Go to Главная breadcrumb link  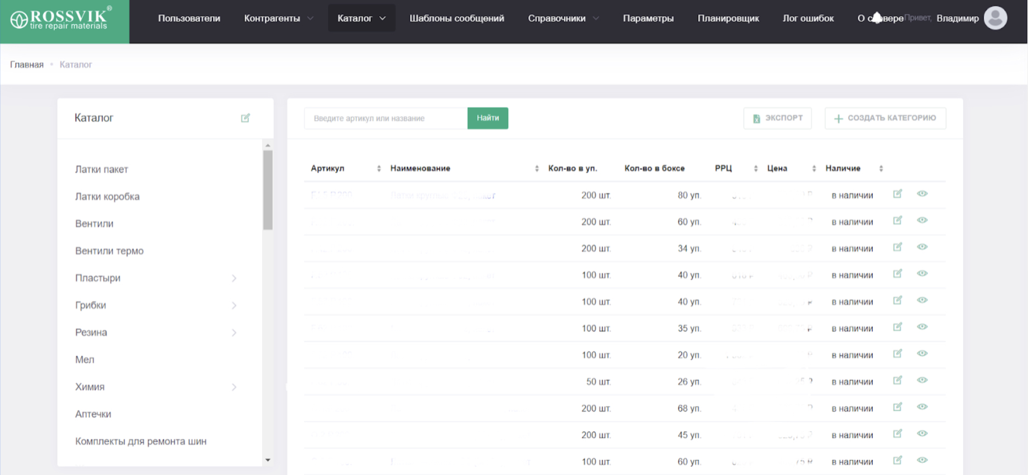27,65
